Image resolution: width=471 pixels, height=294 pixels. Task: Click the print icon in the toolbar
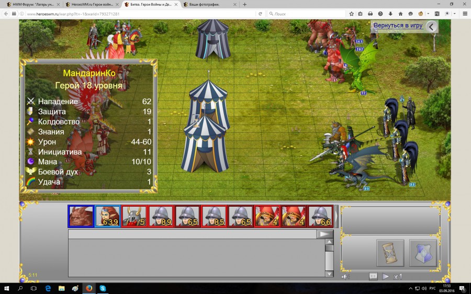click(x=371, y=14)
